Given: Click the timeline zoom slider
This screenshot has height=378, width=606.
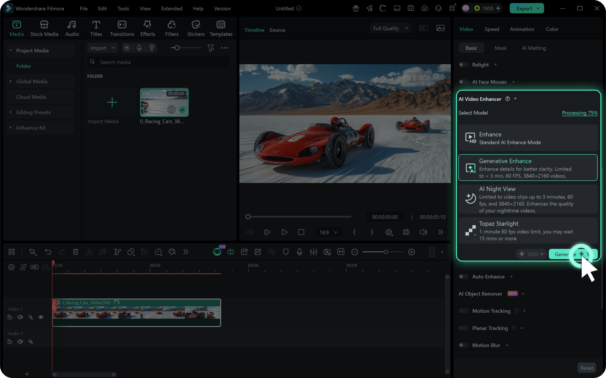Looking at the screenshot, I should (383, 252).
